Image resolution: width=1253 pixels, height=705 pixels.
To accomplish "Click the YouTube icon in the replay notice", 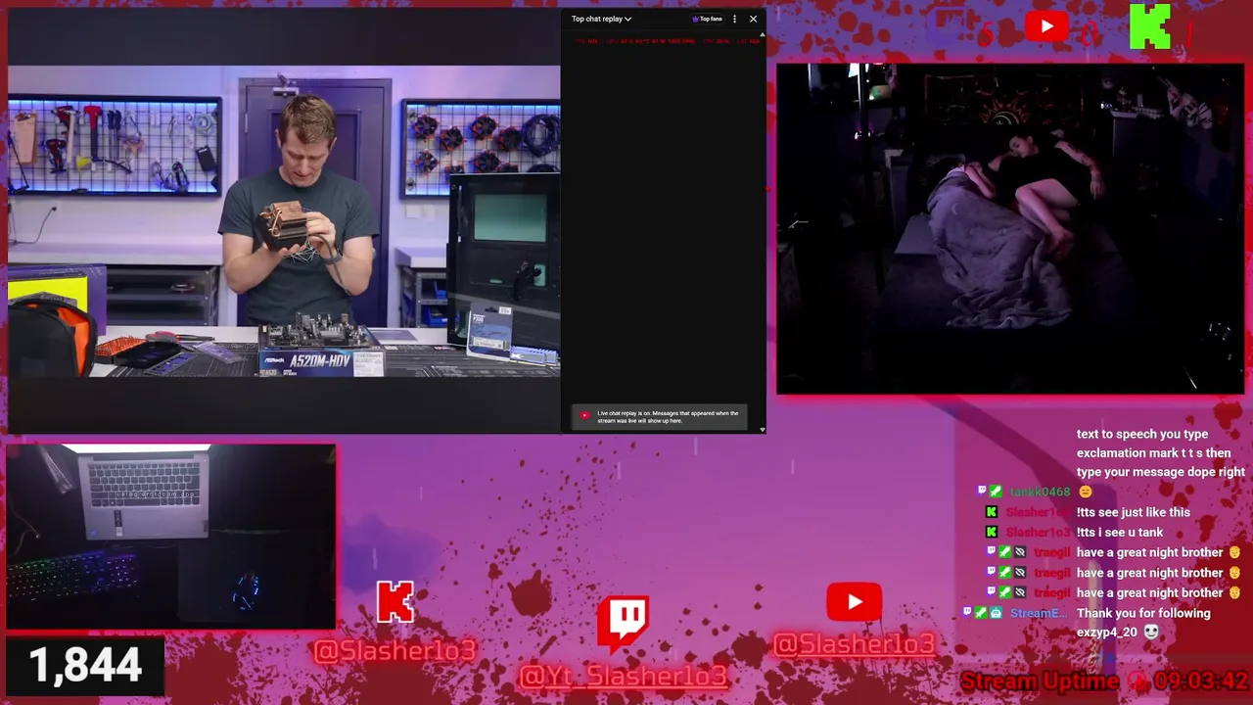I will (584, 415).
